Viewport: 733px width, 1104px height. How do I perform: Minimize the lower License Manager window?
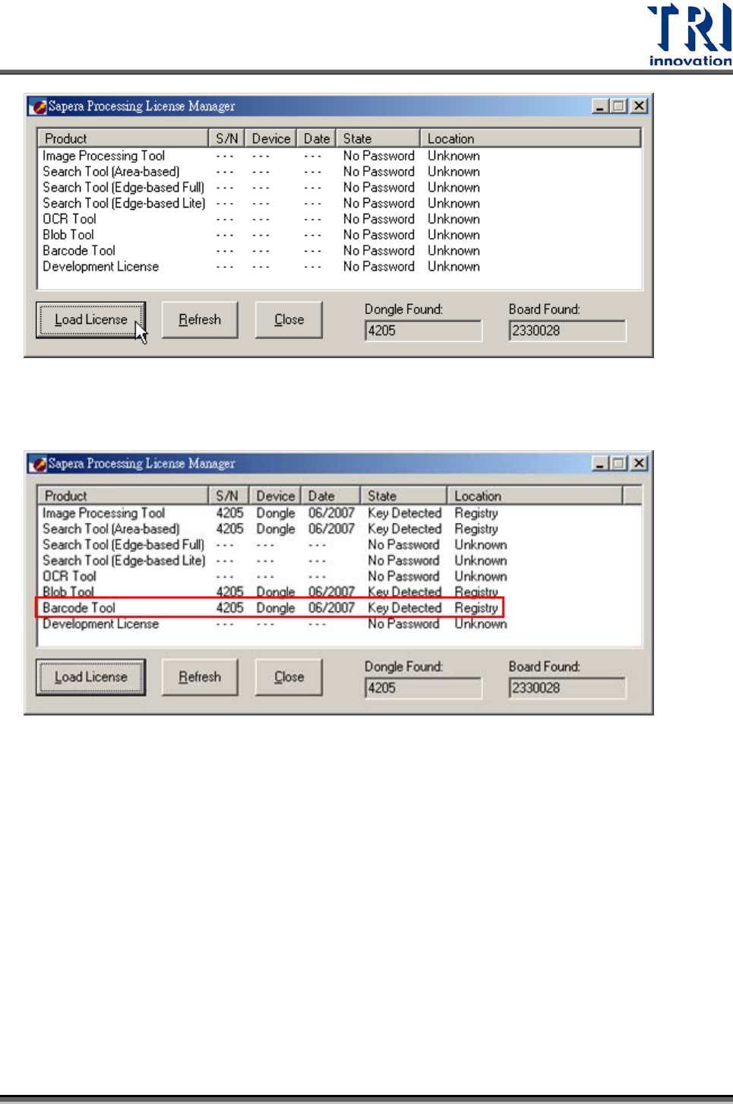coord(601,464)
